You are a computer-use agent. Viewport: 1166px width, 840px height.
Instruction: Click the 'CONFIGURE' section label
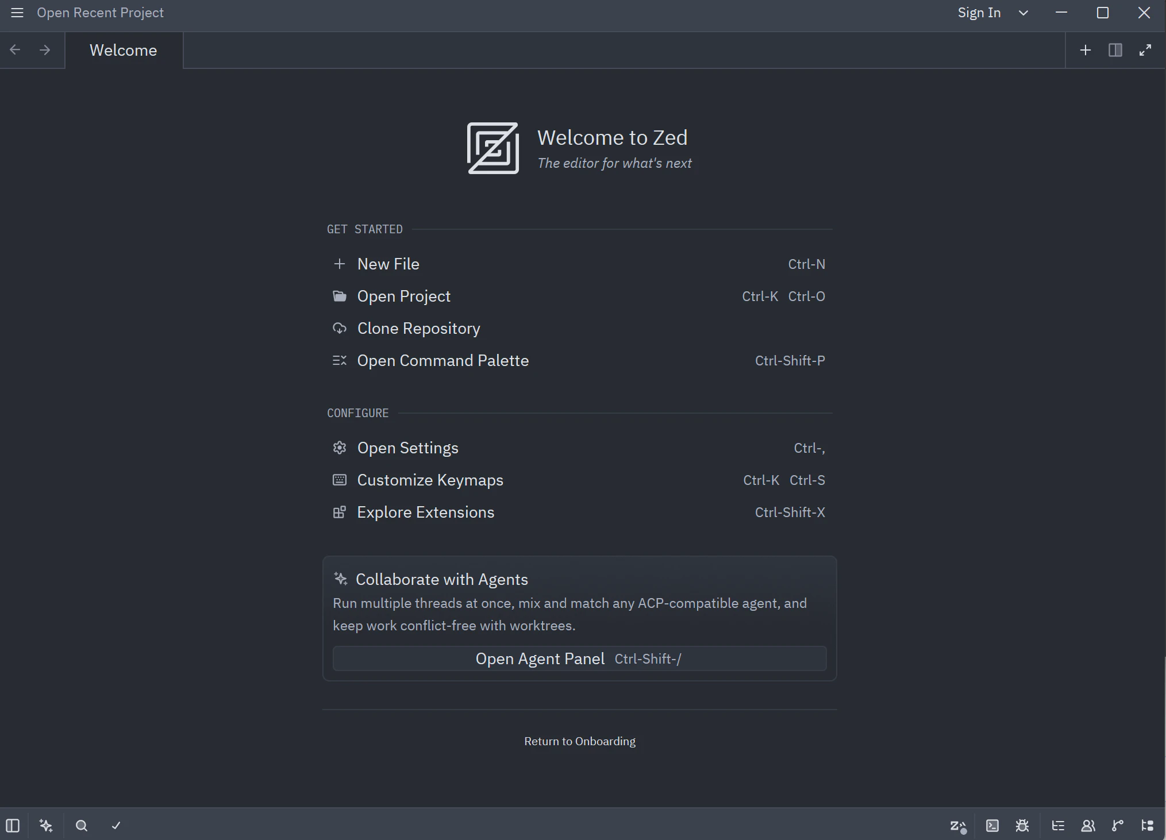pos(358,413)
